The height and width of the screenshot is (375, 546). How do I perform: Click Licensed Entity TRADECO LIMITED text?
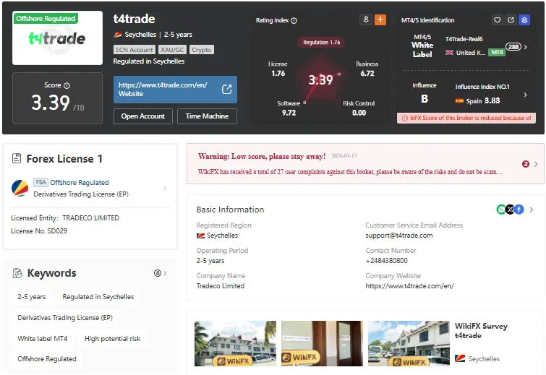click(65, 218)
